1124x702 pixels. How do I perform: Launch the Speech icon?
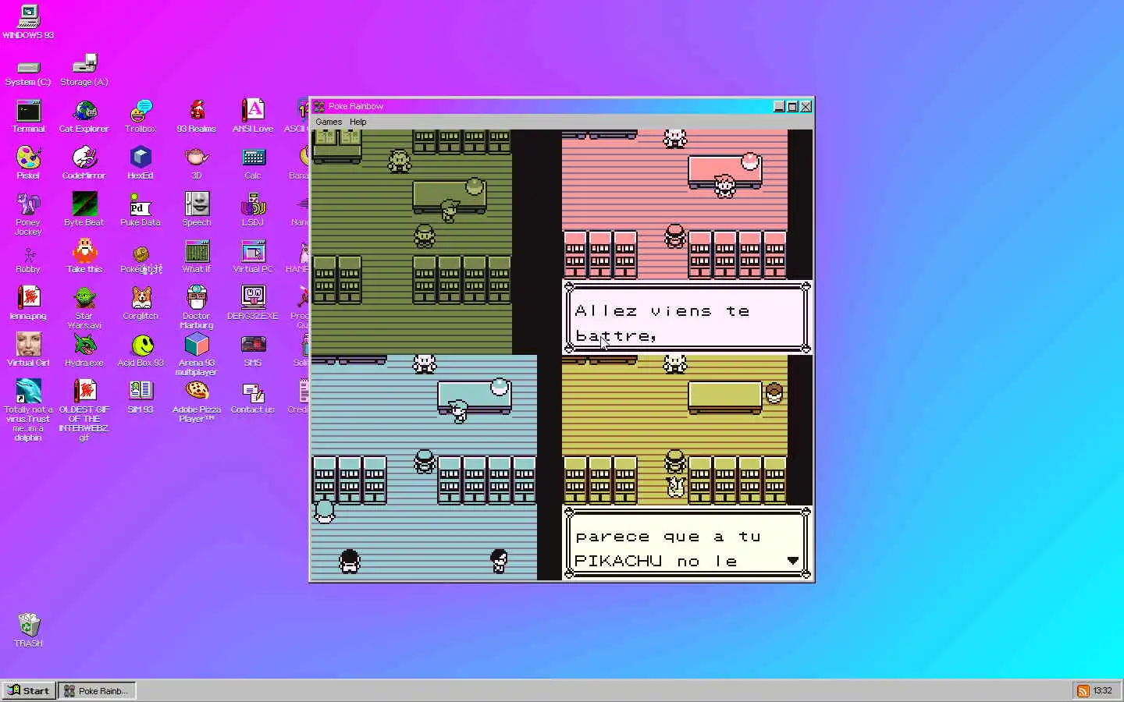(197, 211)
